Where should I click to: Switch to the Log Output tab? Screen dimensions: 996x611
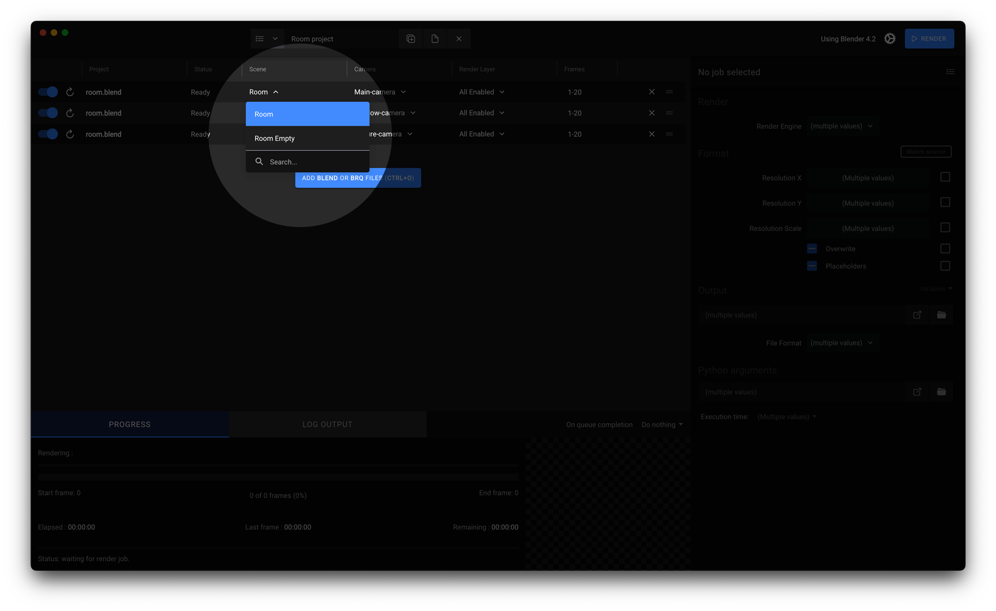pos(327,425)
